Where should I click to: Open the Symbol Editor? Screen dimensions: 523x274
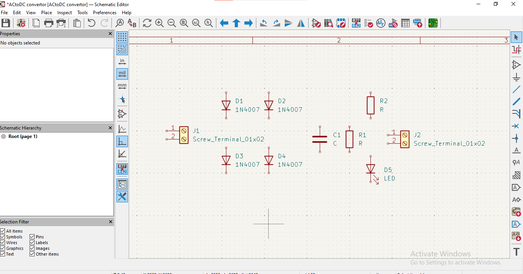[316, 23]
